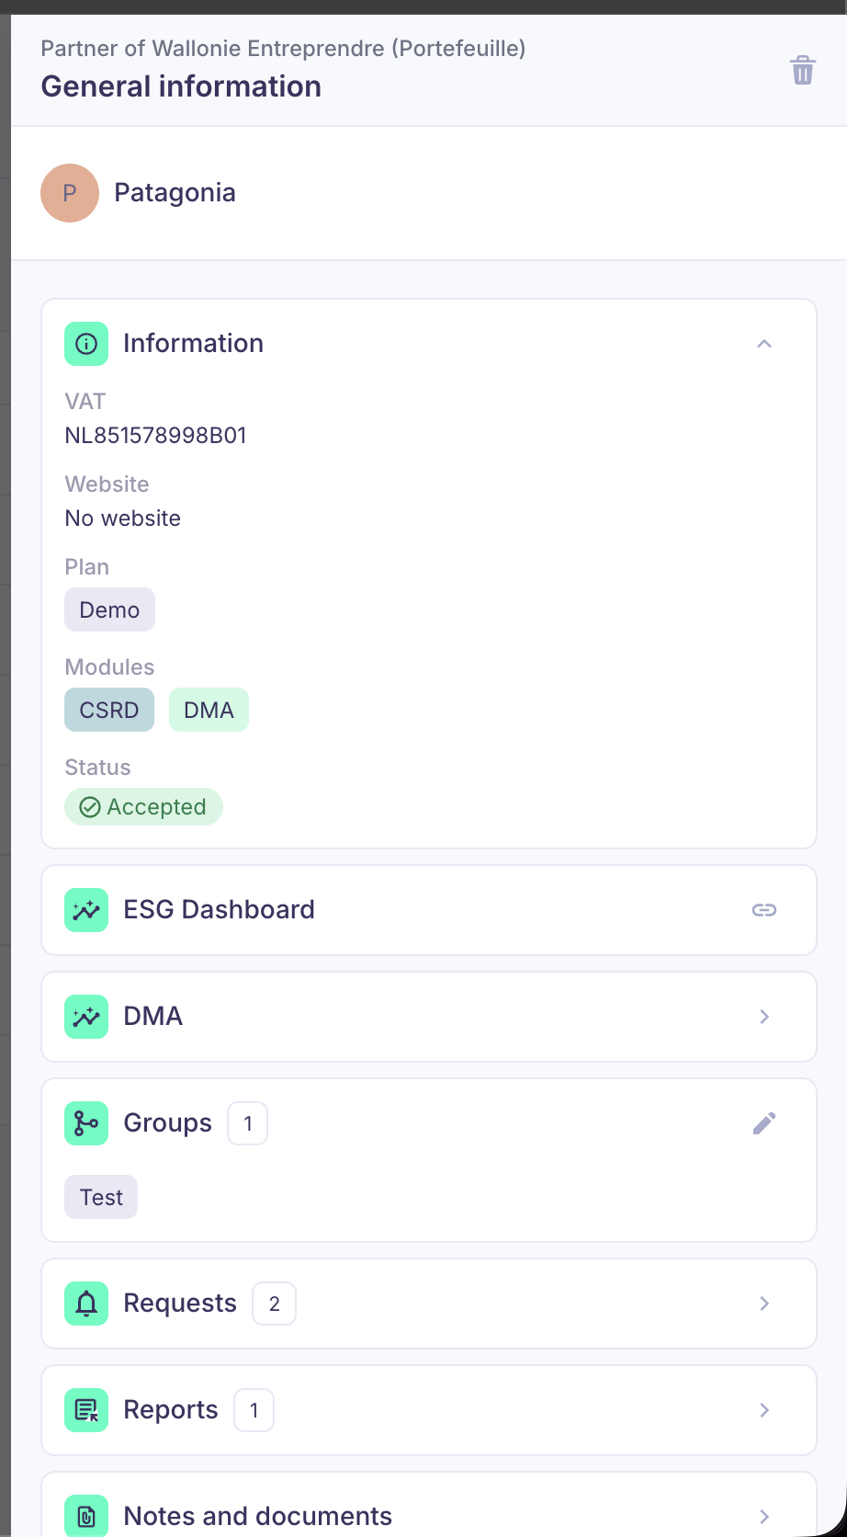The image size is (847, 1537).
Task: Click the Reports document icon
Action: coord(86,1410)
